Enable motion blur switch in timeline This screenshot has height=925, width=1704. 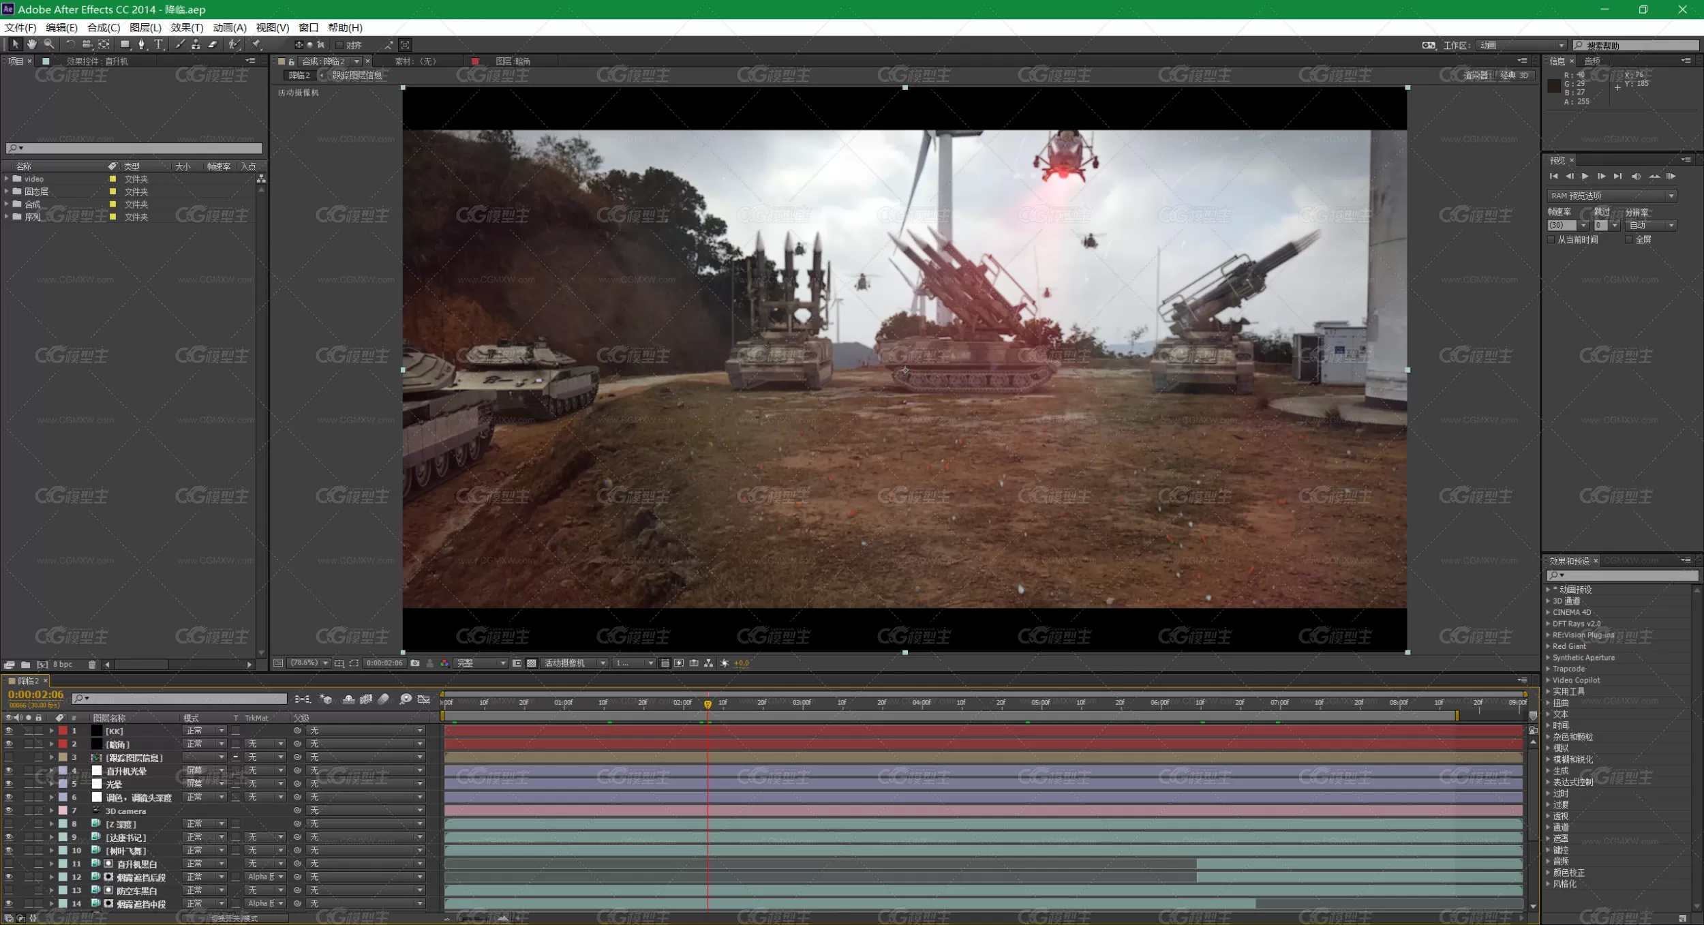(384, 699)
